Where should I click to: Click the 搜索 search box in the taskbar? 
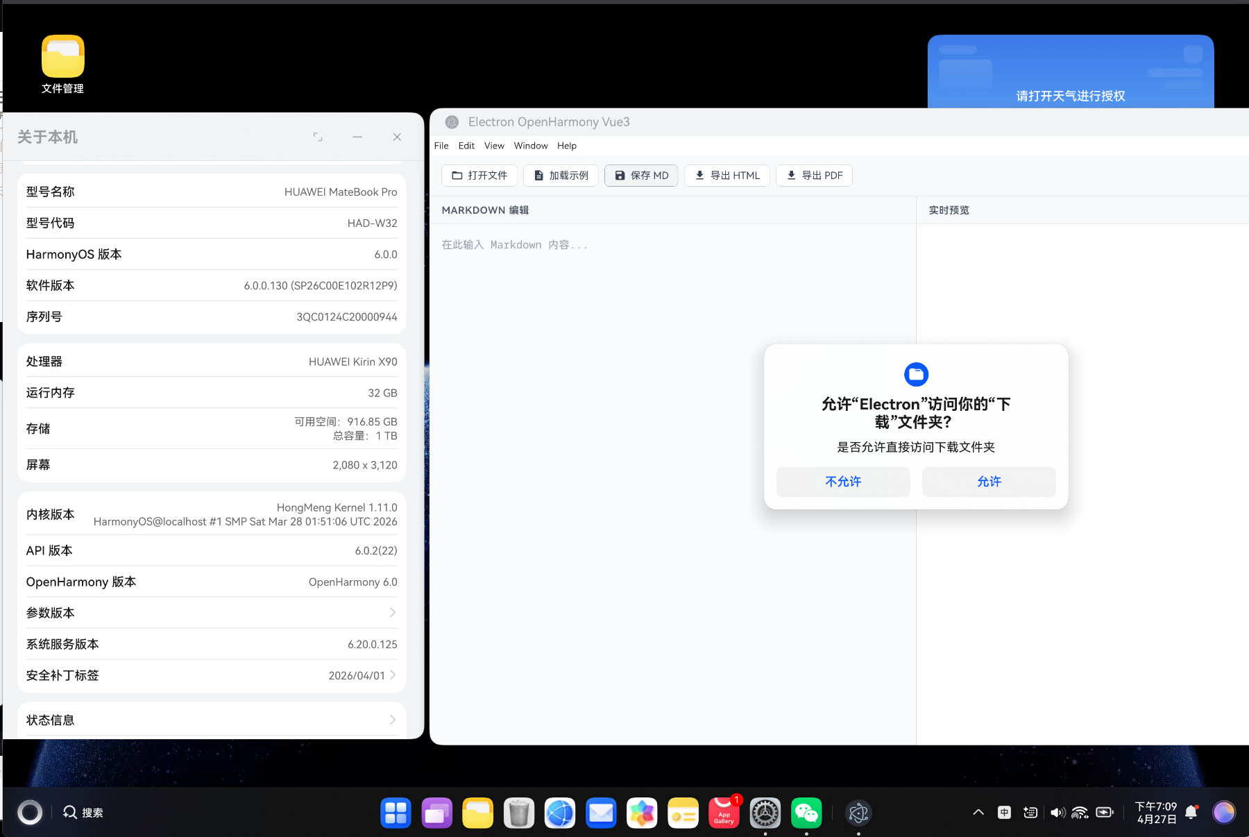point(83,812)
